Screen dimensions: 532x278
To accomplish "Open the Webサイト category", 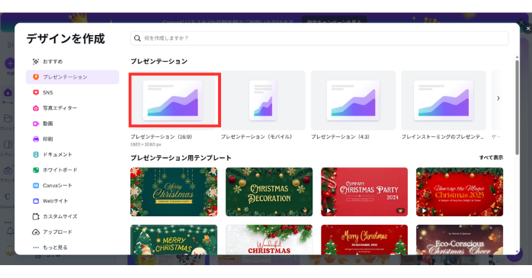I will [72, 201].
